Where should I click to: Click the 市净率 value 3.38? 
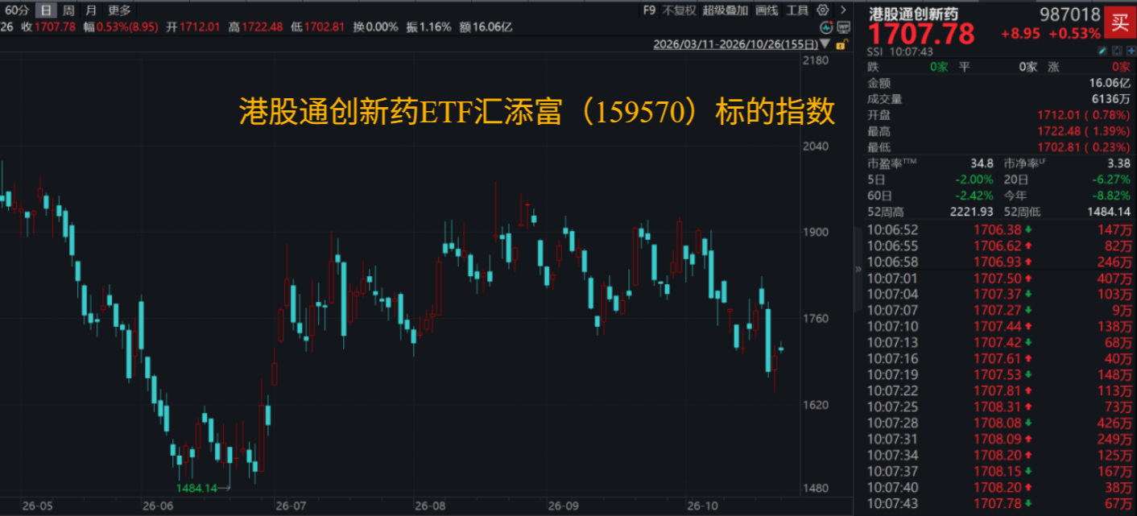tap(1118, 163)
